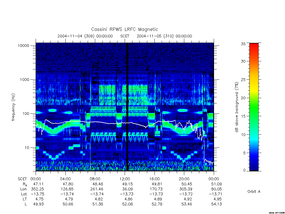285x214 pixels.
Task: Click the '10' frequency tick label
Action: (27, 148)
